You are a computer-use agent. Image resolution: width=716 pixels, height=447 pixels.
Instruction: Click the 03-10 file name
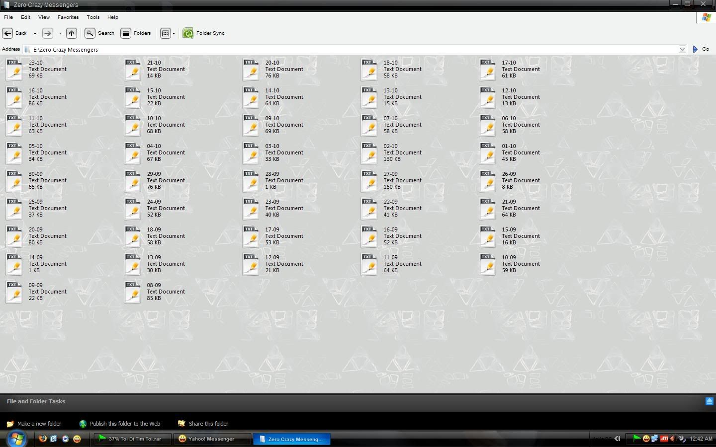272,147
